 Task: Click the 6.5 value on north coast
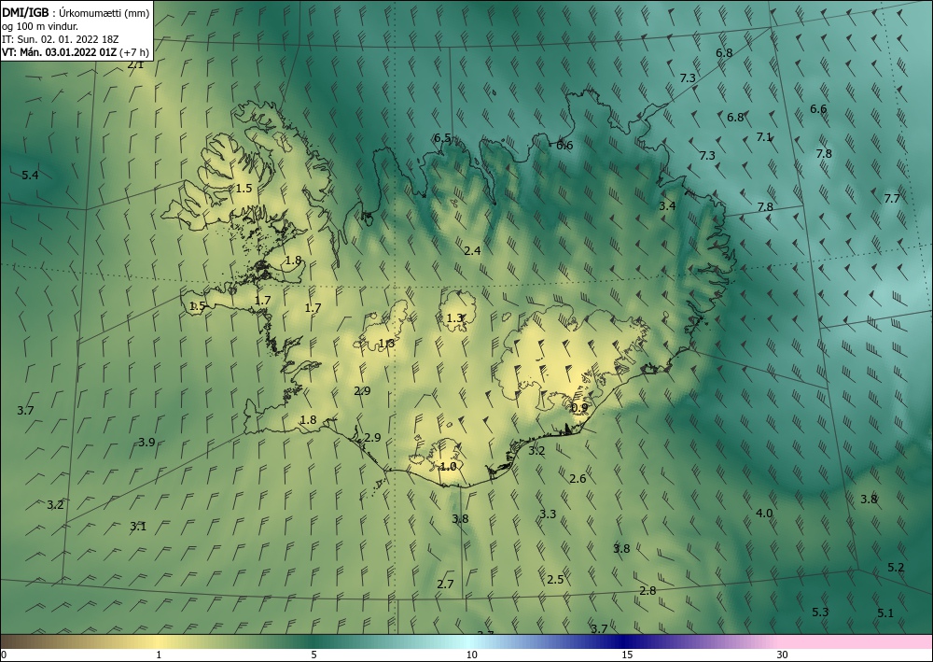pyautogui.click(x=442, y=138)
